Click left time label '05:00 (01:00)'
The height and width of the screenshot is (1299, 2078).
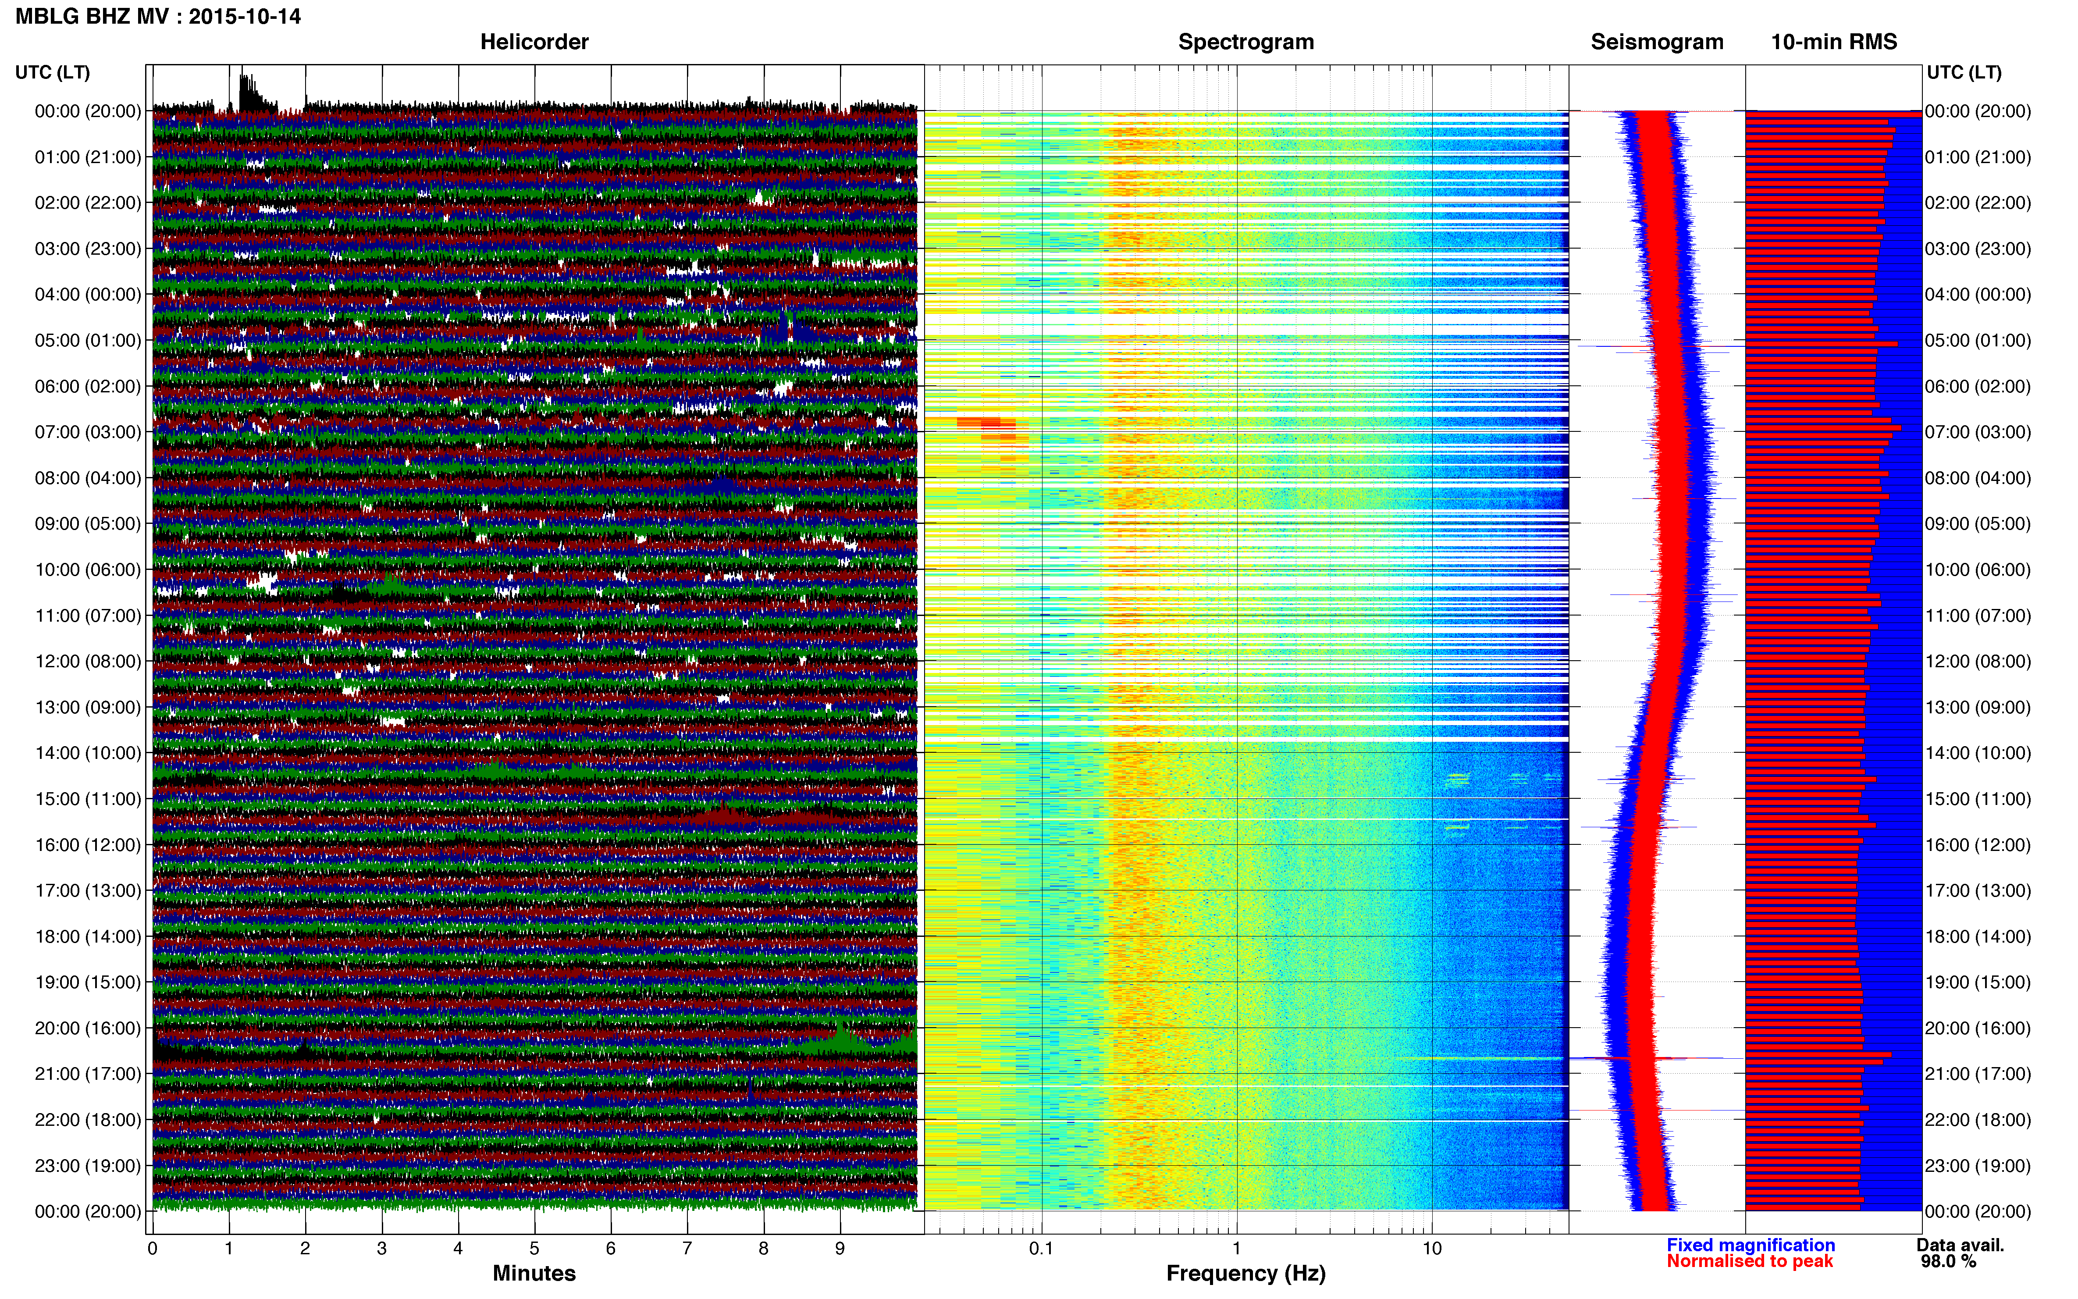(88, 340)
